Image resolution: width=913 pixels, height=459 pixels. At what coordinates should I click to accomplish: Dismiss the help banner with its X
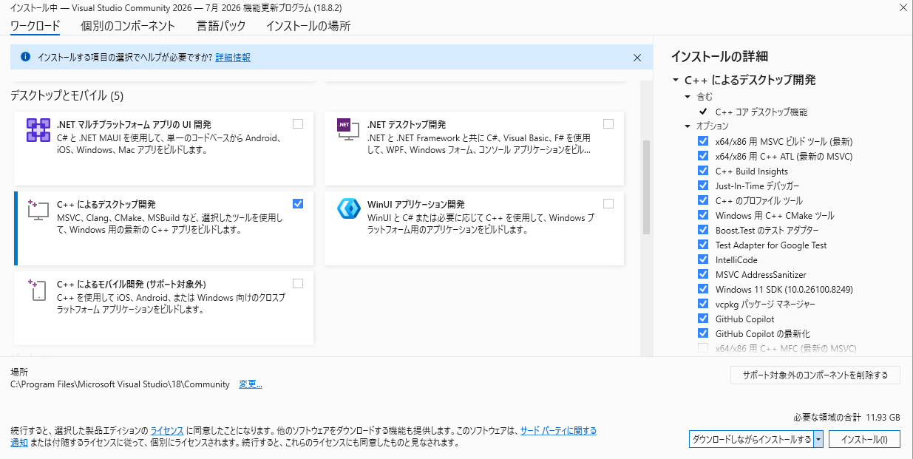637,57
